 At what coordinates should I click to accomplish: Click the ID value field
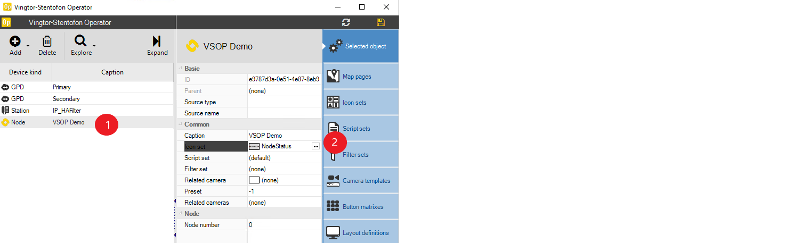click(x=285, y=80)
